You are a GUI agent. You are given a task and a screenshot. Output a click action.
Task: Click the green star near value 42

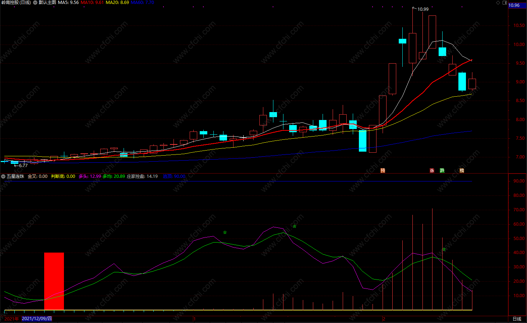coord(444,249)
